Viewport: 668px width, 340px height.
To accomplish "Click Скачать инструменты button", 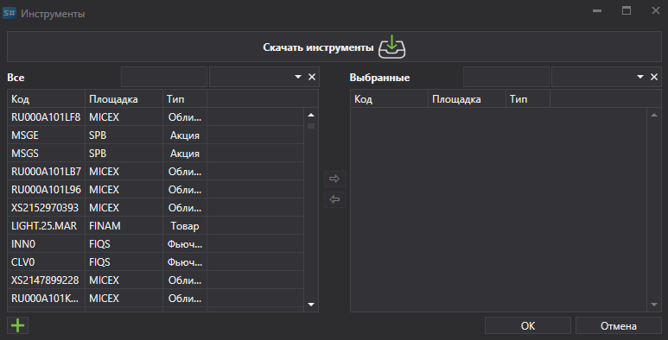I will (x=334, y=47).
